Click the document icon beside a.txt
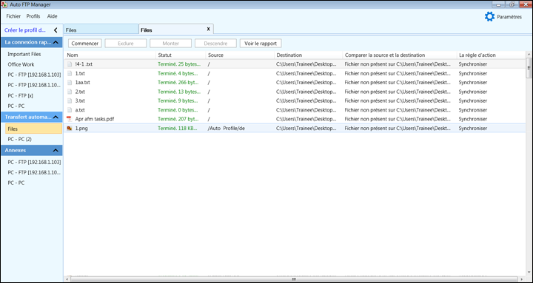The width and height of the screenshot is (533, 283). 70,110
